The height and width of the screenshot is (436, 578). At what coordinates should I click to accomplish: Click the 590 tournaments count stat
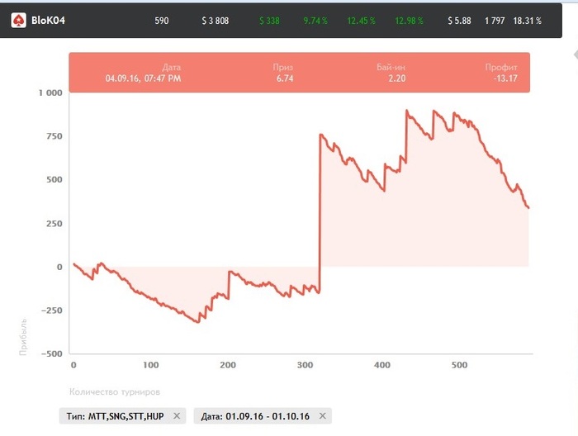pyautogui.click(x=161, y=20)
